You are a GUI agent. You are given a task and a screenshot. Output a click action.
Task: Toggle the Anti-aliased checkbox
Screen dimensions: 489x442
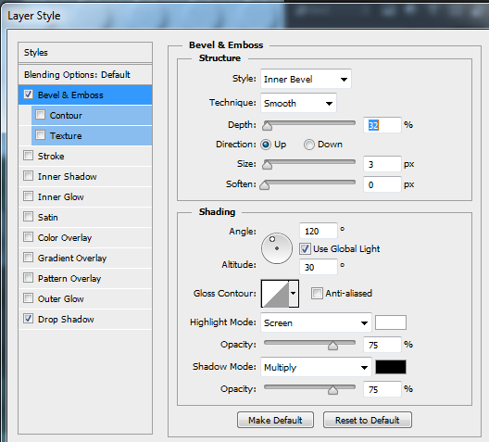(317, 293)
